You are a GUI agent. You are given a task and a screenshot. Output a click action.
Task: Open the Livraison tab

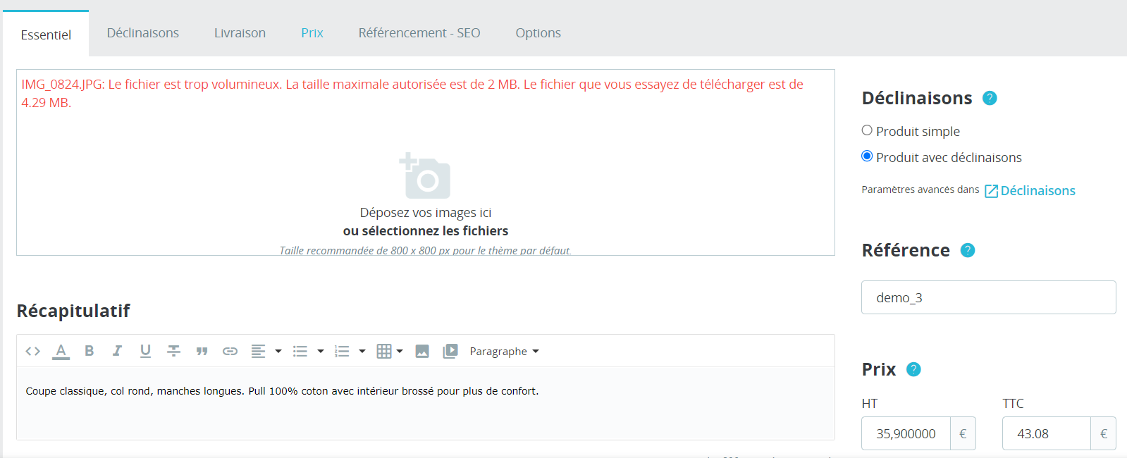pos(240,33)
